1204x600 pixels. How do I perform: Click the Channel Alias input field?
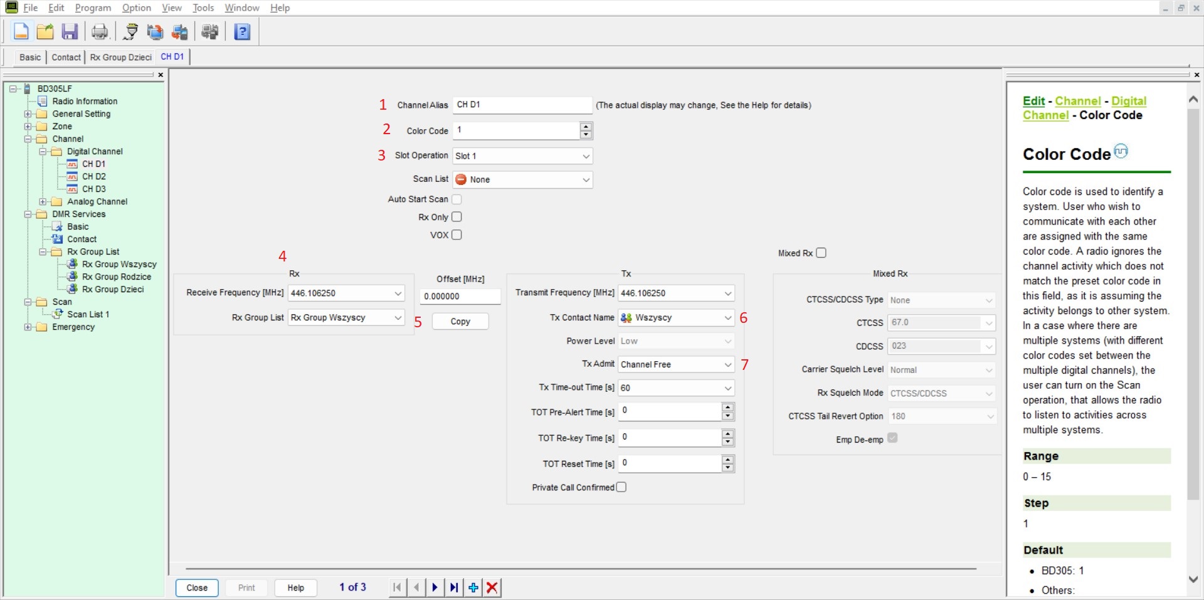click(522, 105)
